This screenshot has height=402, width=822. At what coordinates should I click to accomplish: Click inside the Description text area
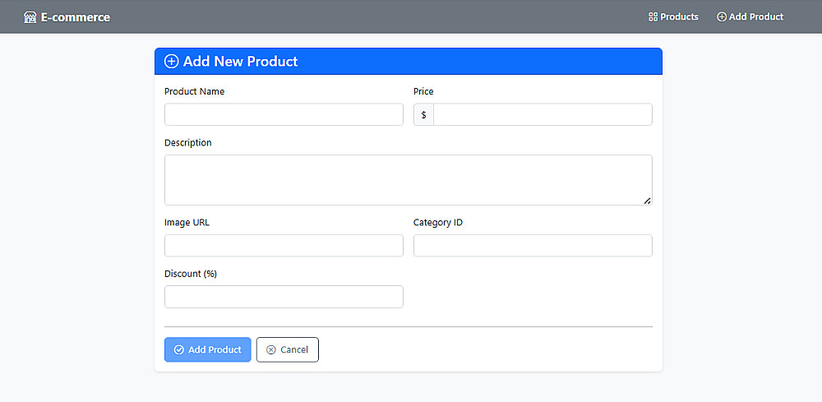coord(408,179)
